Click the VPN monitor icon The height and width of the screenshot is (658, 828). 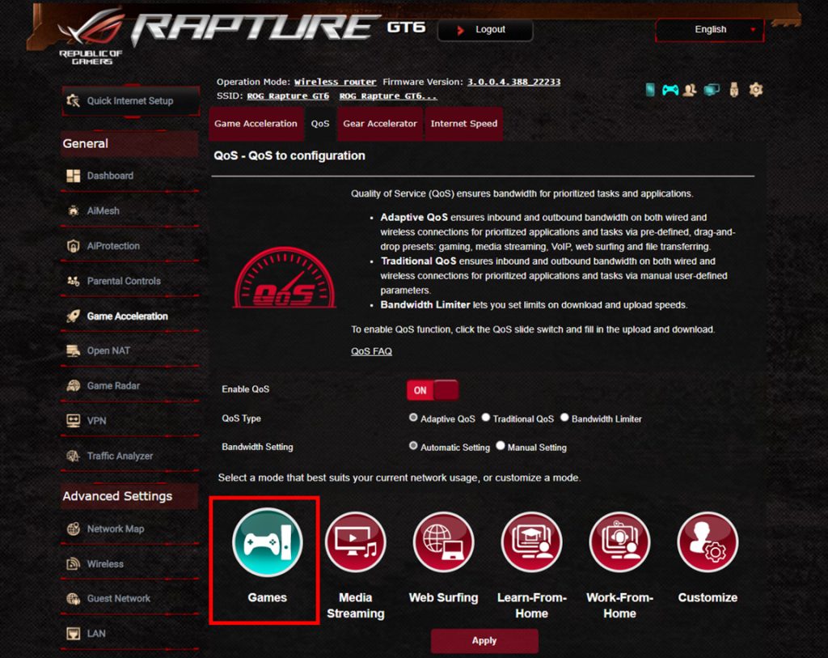click(74, 421)
